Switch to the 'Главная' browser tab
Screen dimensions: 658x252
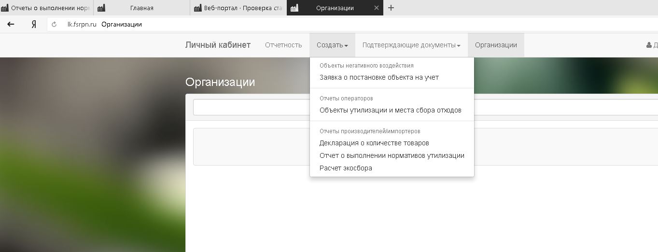(142, 8)
